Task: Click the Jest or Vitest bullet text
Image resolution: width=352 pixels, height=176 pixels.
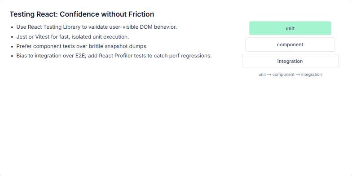Action: 73,37
